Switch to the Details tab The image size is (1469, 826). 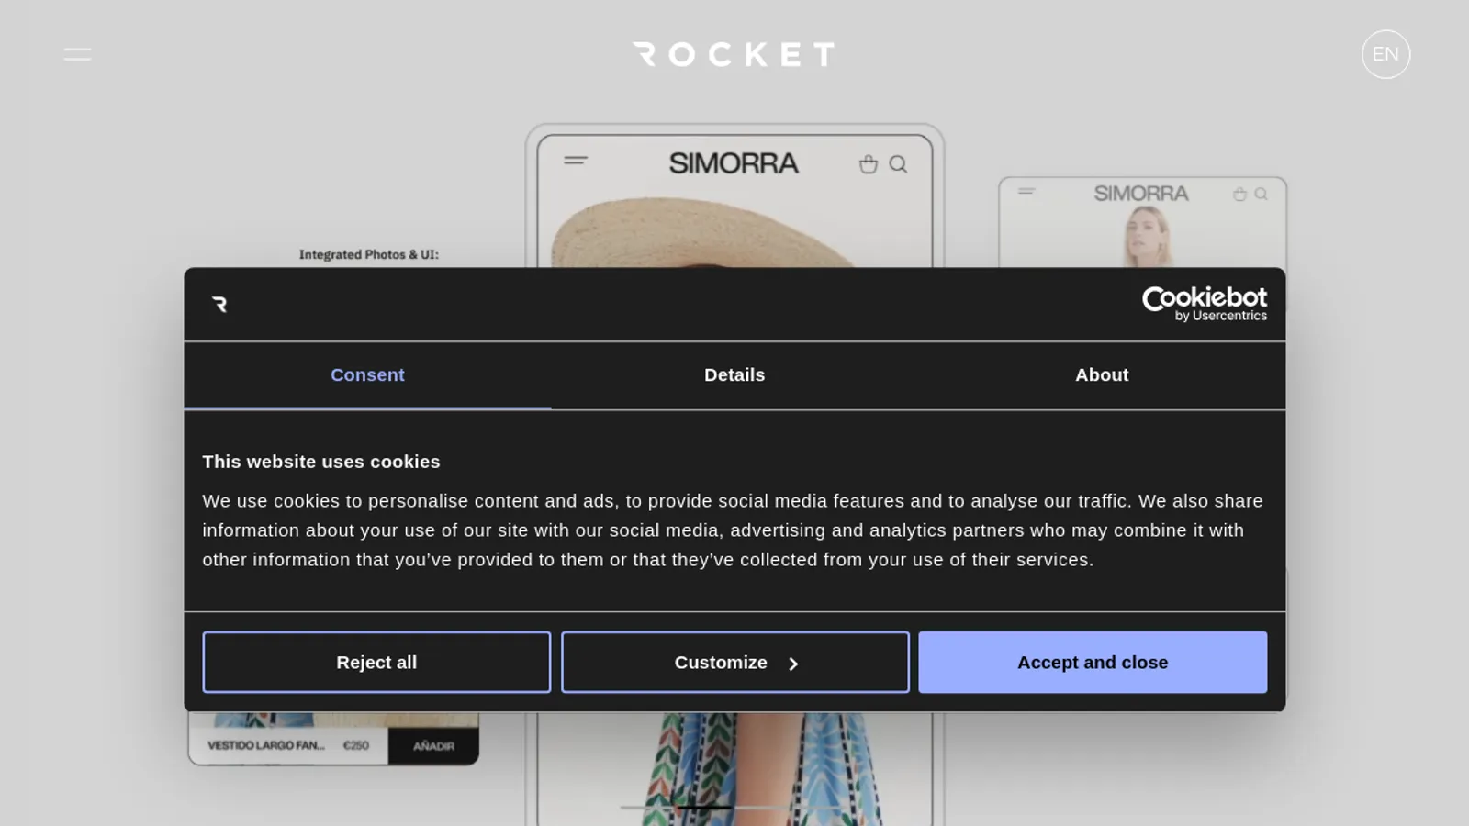[x=734, y=375]
